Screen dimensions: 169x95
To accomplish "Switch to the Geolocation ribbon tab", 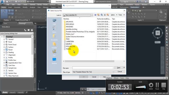I will pos(135,7).
